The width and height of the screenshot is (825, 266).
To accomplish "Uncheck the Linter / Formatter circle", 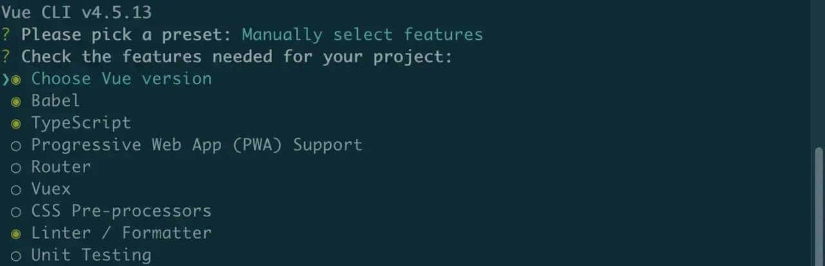I will 16,233.
